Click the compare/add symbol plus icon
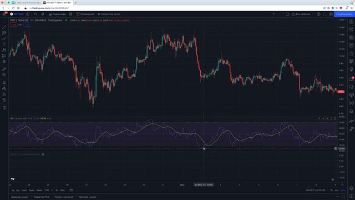Image resolution: width=355 pixels, height=200 pixels. (x=28, y=14)
